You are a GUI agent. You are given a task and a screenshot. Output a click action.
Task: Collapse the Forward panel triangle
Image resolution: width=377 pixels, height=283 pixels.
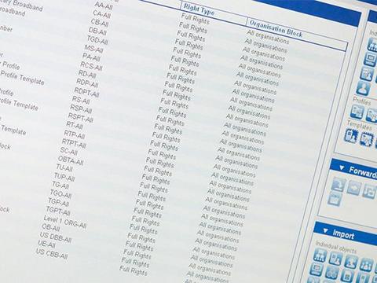[x=342, y=167]
